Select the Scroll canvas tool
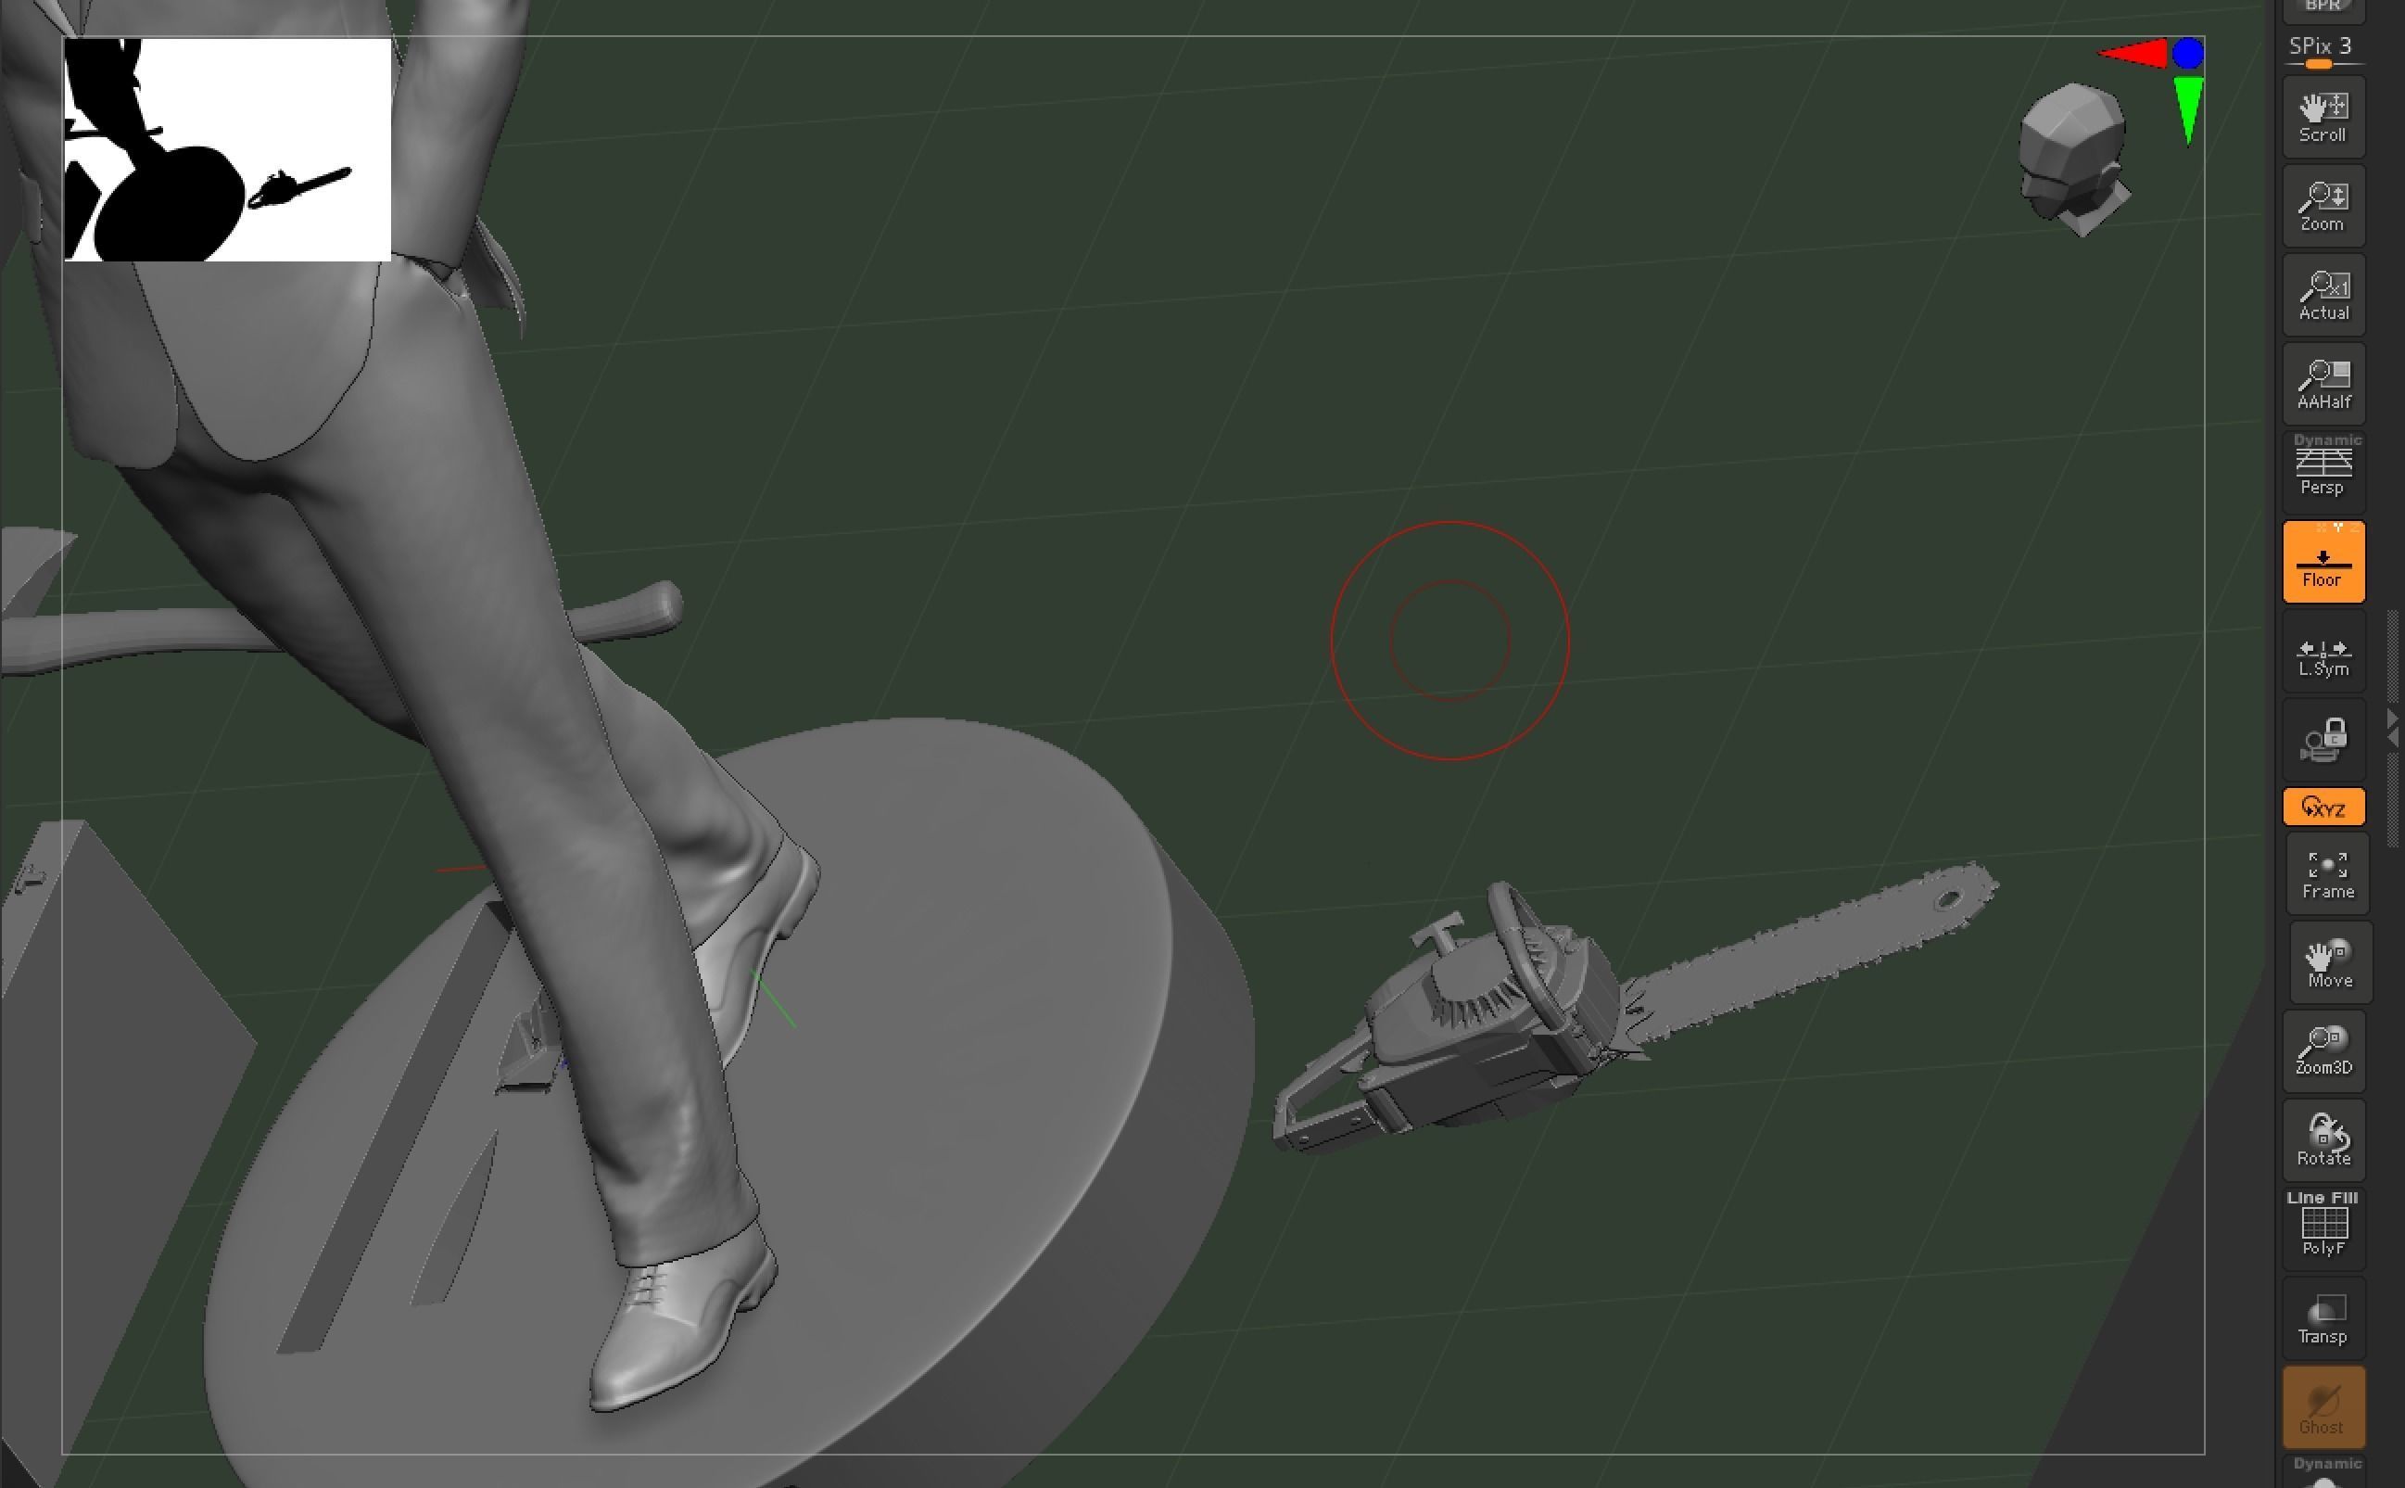This screenshot has width=2405, height=1488. point(2323,117)
